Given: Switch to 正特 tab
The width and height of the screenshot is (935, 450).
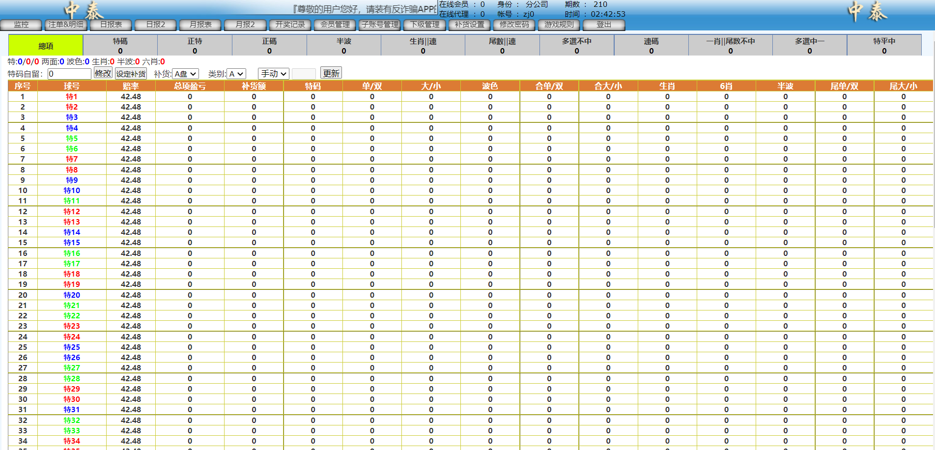Looking at the screenshot, I should 195,46.
